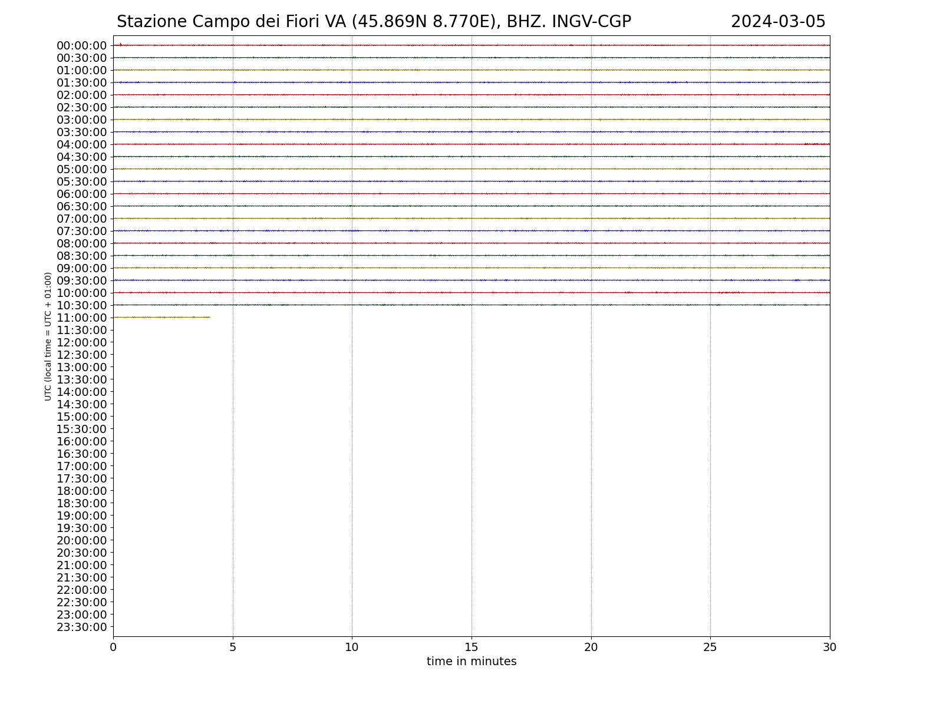Click the small spike starting the 00:00:00 trace
943x707 pixels.
(120, 44)
